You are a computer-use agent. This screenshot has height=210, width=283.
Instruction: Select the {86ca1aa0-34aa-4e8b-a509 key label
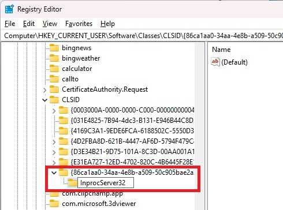coord(132,172)
